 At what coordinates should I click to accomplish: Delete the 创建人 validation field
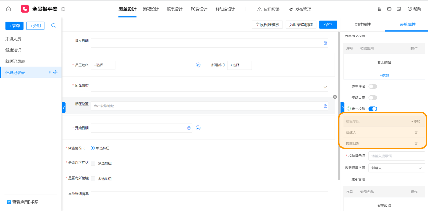[416, 132]
